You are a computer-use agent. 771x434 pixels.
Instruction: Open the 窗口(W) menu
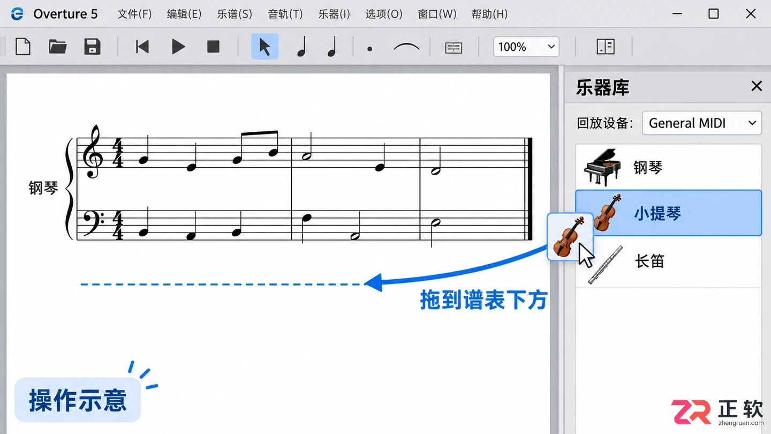437,14
